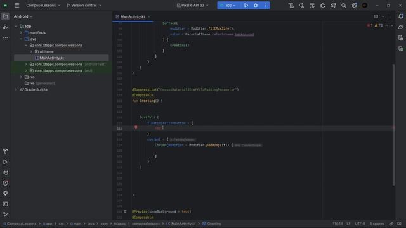Image resolution: width=406 pixels, height=228 pixels.
Task: Click Greeting breadcrumb in status bar
Action: coord(212,224)
